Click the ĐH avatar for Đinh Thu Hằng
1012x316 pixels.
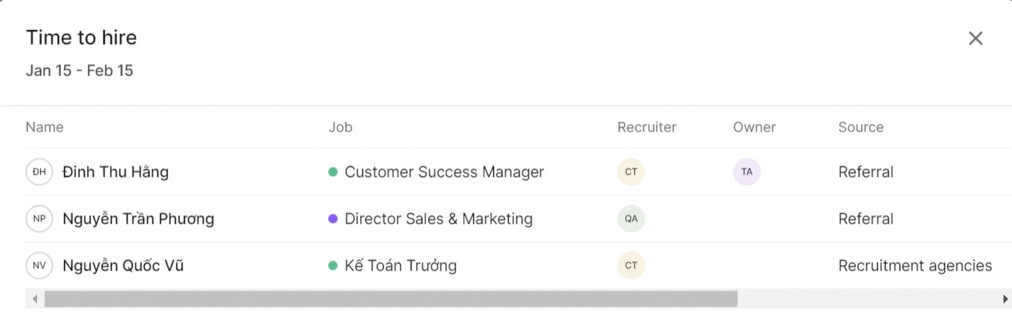pyautogui.click(x=39, y=172)
